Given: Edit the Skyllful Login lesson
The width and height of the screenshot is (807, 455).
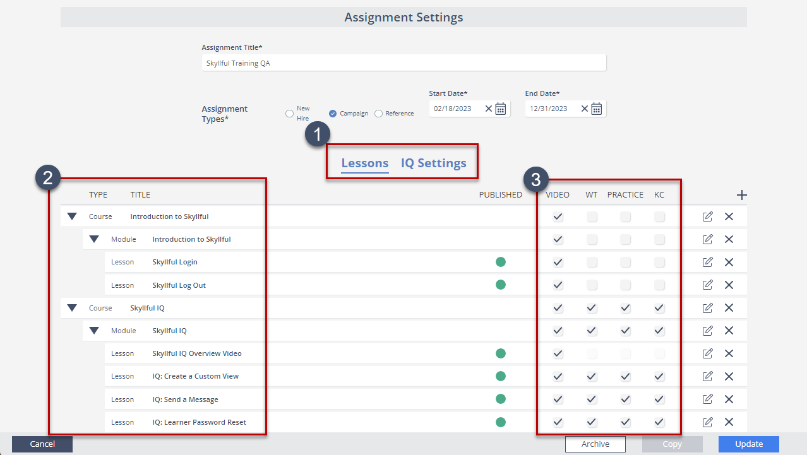Looking at the screenshot, I should [x=707, y=262].
